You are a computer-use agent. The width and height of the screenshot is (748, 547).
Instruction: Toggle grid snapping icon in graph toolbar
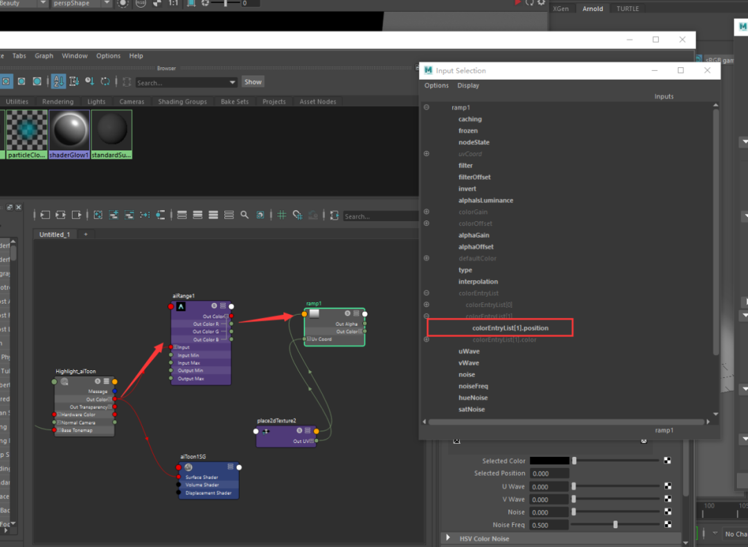tap(297, 216)
